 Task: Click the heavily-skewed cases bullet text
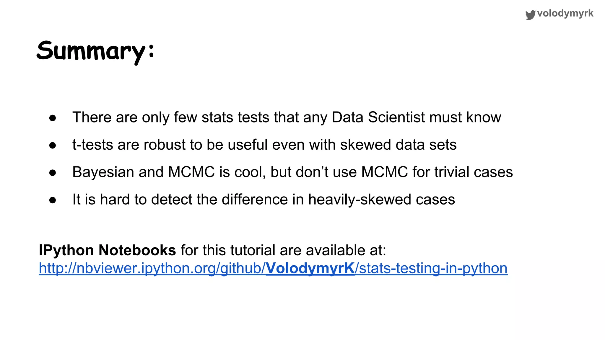click(x=264, y=200)
